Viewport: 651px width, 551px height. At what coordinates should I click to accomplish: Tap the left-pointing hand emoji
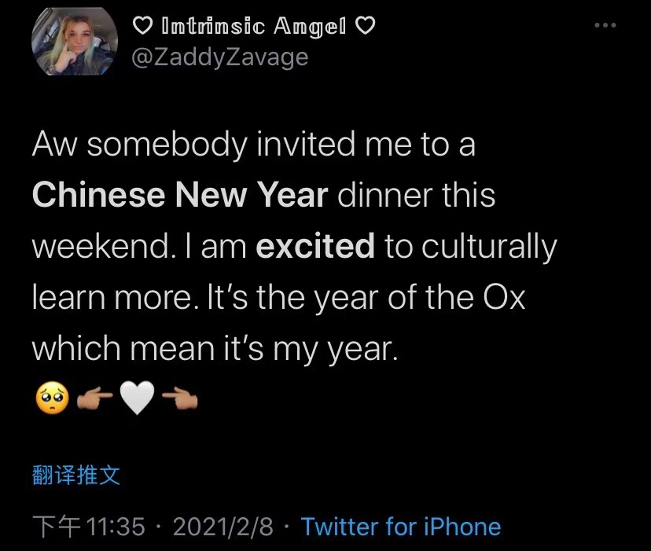click(x=179, y=401)
